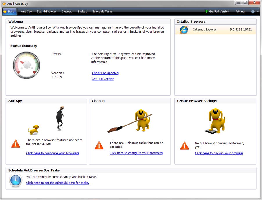Open the StealthBrowser tab
262x200 pixels.
coord(46,12)
